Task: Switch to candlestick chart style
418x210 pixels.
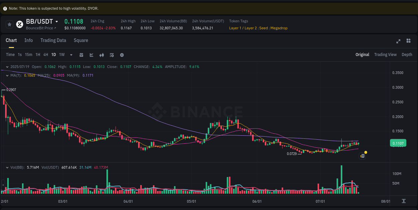Action: (102, 55)
